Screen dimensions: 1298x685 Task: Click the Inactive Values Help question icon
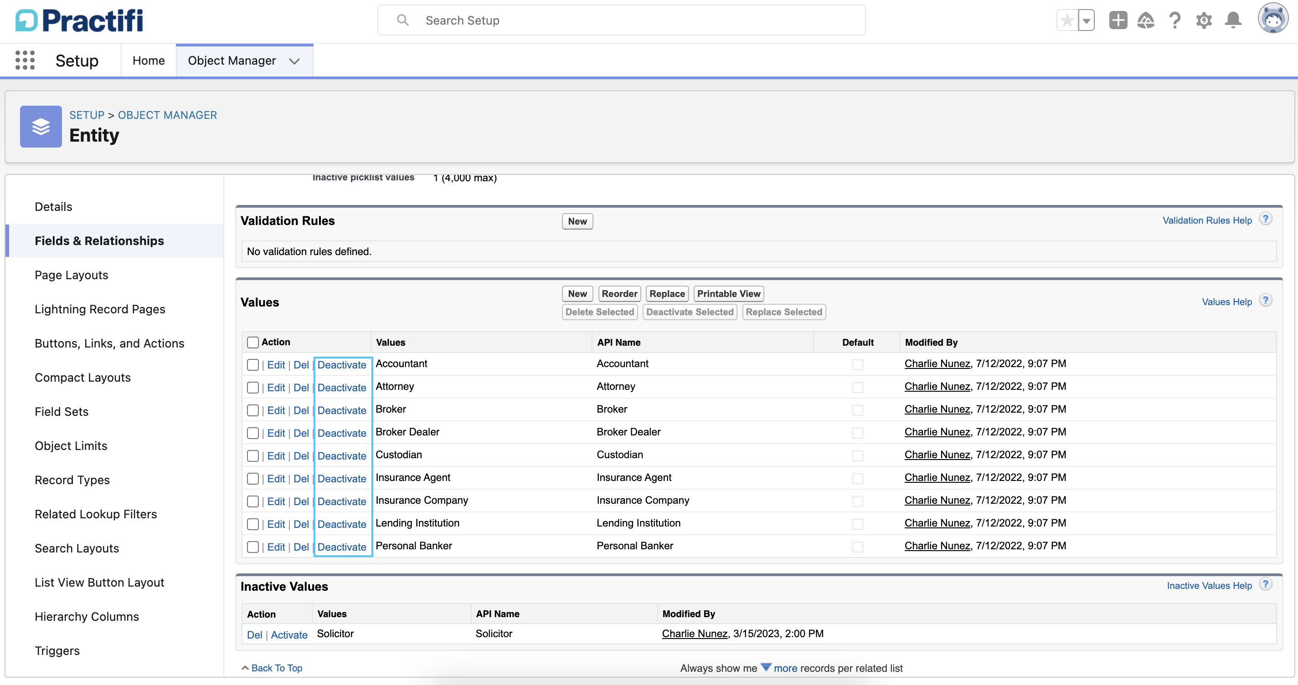1265,584
